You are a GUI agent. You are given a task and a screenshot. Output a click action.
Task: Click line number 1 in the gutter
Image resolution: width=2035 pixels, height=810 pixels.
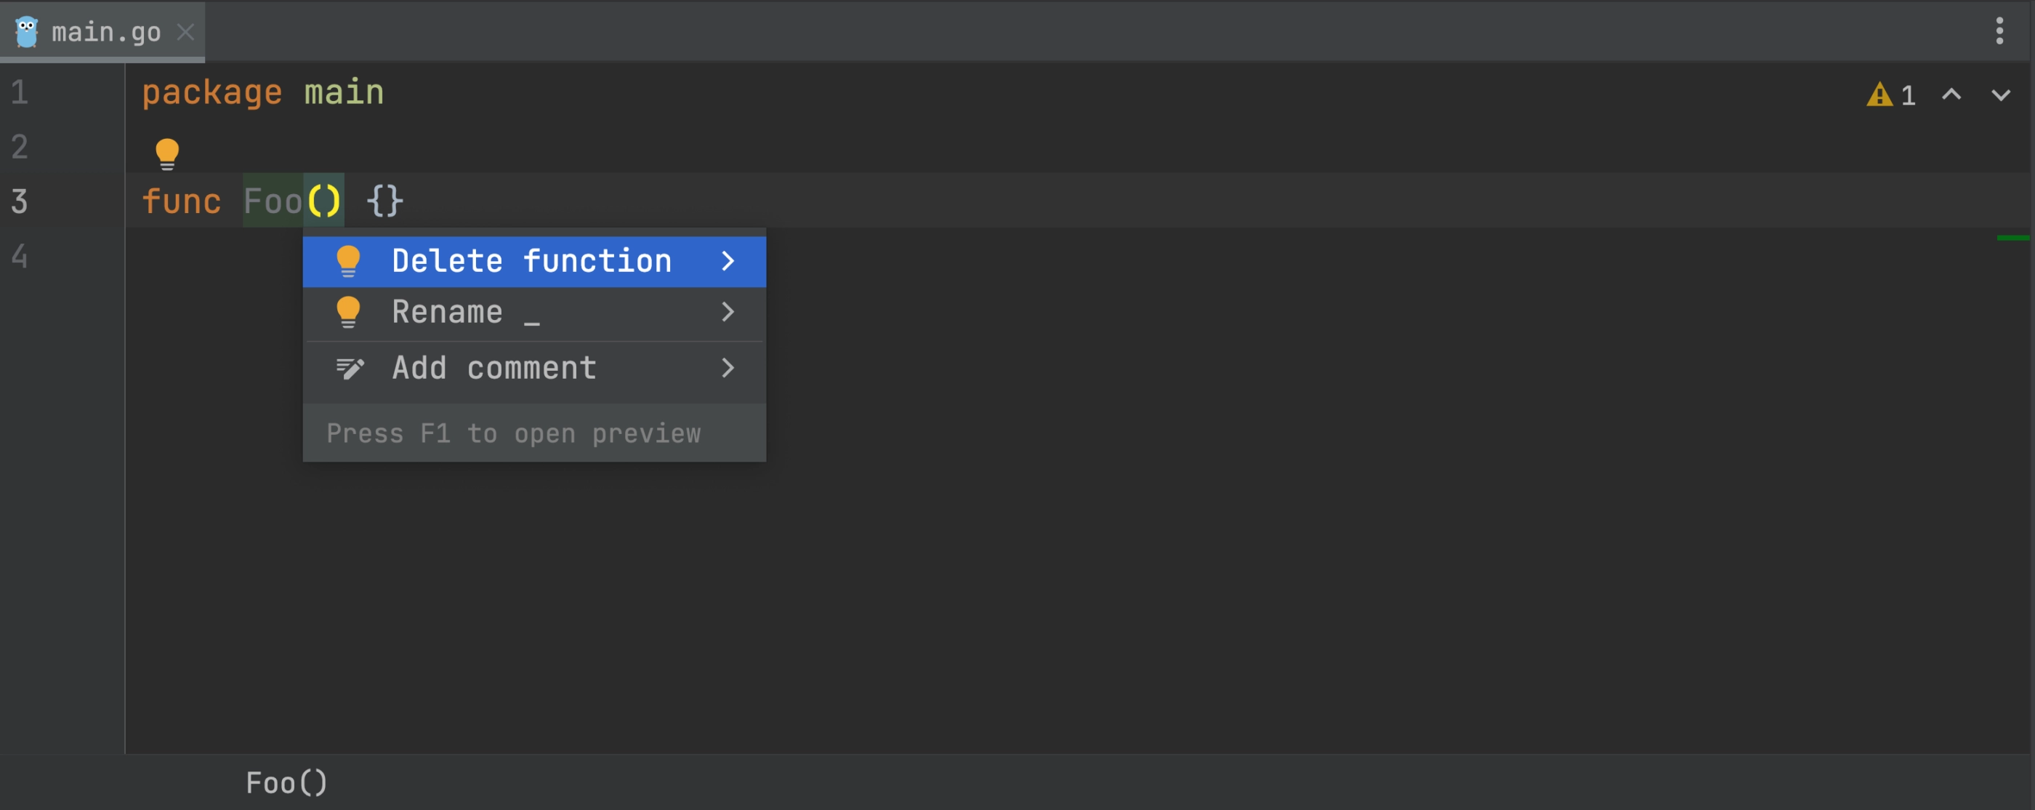point(20,92)
